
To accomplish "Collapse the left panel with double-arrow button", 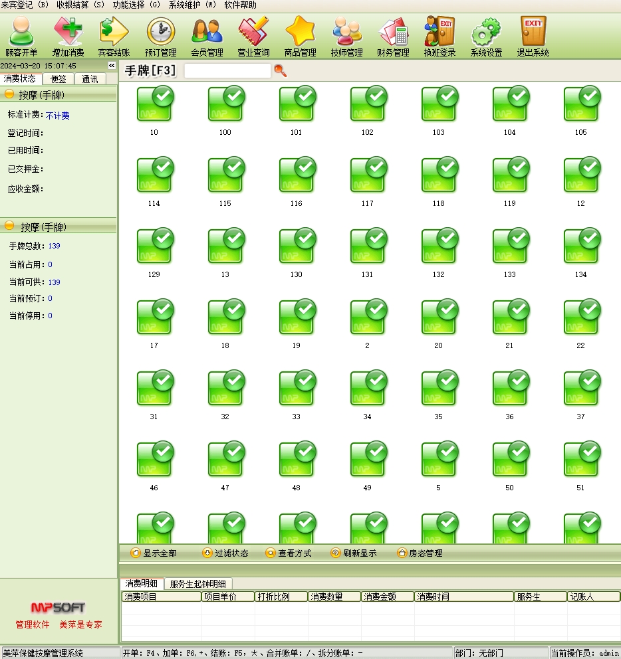I will tap(112, 66).
